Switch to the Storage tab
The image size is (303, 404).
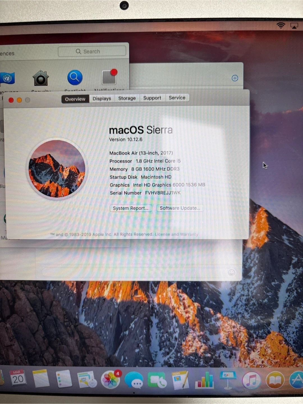pyautogui.click(x=127, y=98)
